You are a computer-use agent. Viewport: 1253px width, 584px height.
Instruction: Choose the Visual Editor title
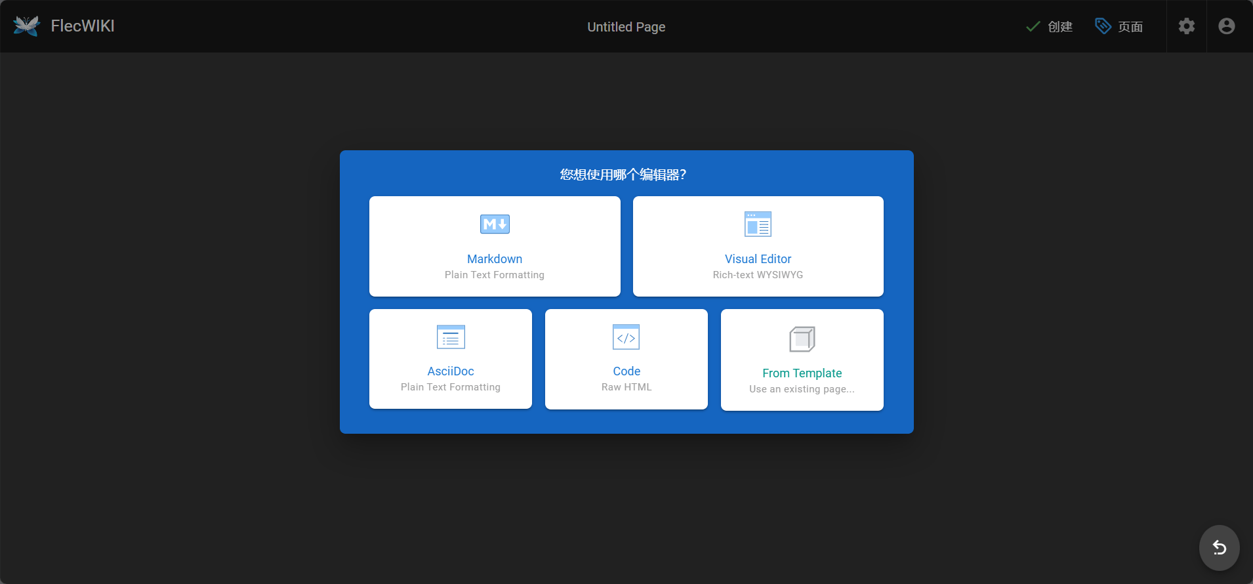[758, 259]
